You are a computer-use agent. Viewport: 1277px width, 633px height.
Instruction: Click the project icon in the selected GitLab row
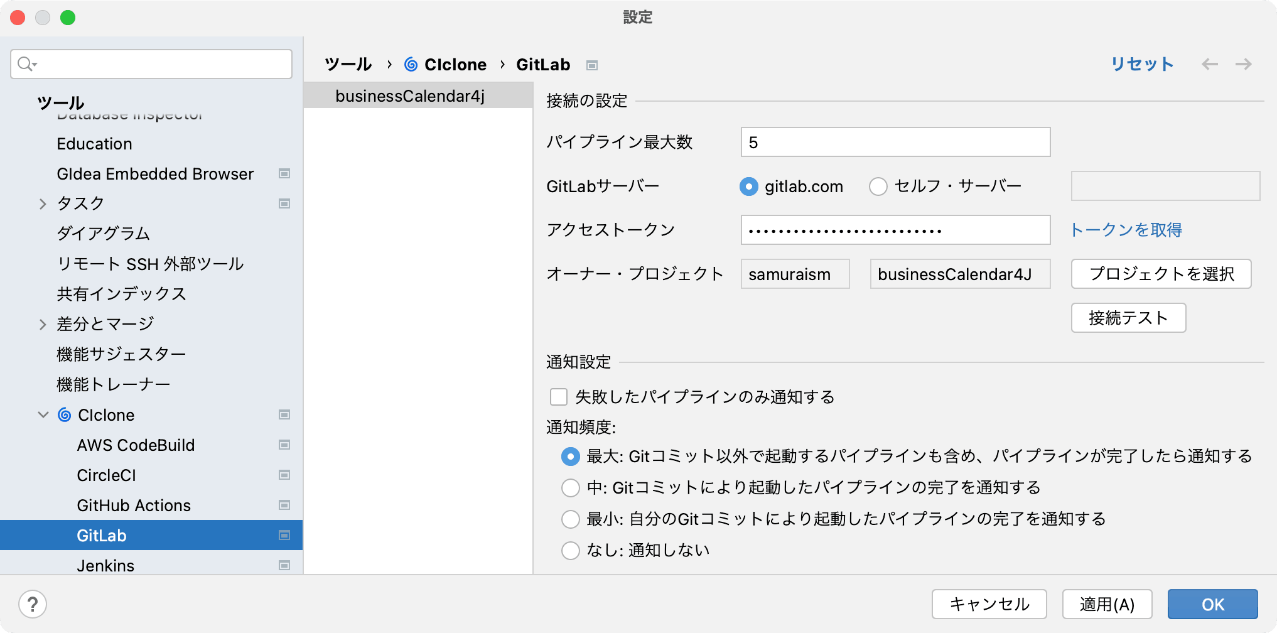[284, 535]
